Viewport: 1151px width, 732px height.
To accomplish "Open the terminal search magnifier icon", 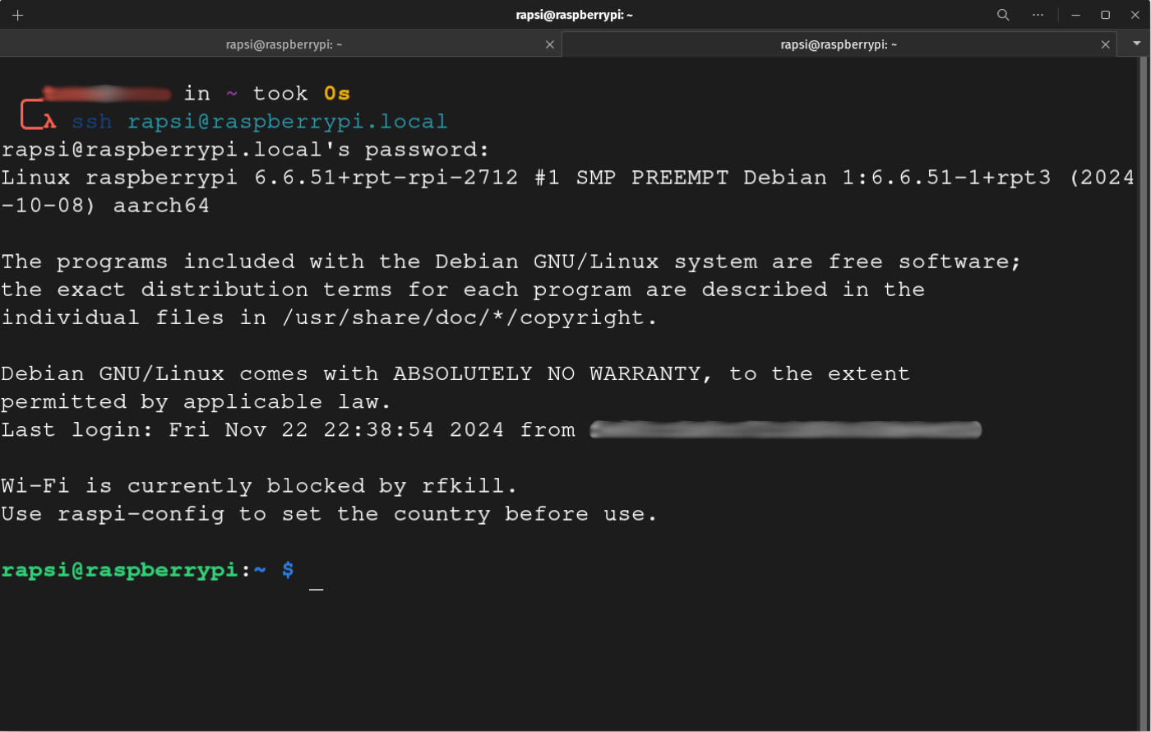I will (1003, 15).
